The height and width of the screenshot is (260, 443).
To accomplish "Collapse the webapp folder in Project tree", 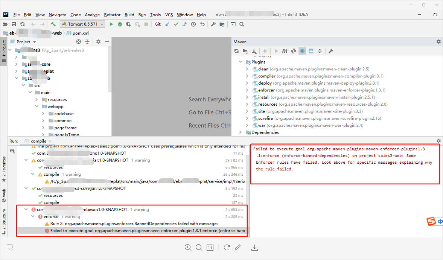I will [x=37, y=106].
